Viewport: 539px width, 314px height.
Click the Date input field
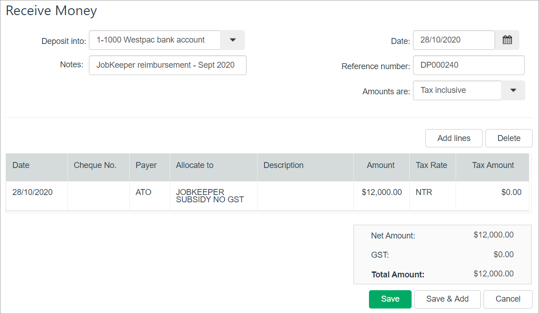click(x=453, y=40)
